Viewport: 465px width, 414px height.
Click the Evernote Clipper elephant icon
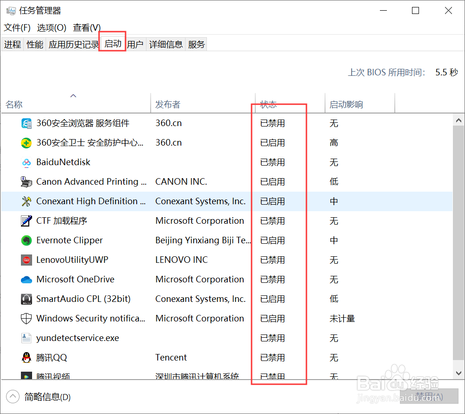[27, 240]
